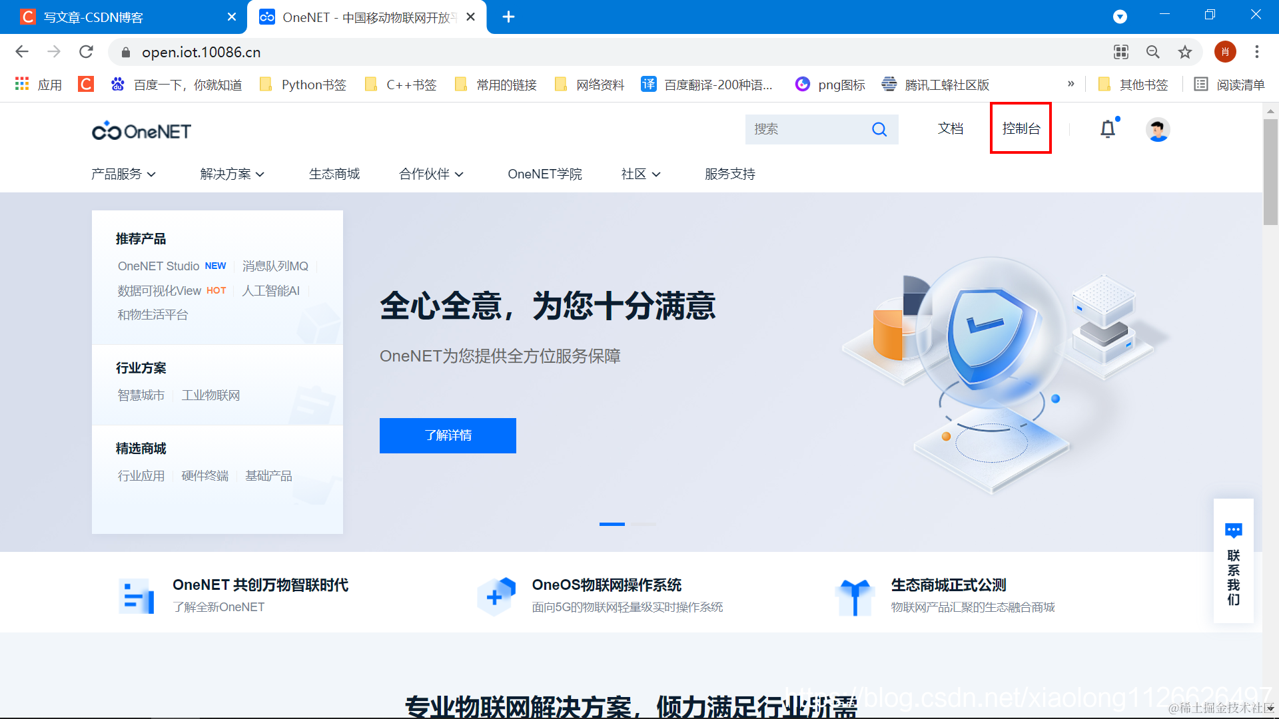Click the search magnifier icon
Screen dimensions: 1279x719
(x=879, y=129)
